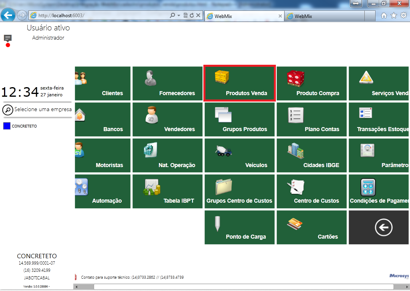The image size is (410, 291).
Task: Click the notification message icon with red dot
Action: coord(8,41)
